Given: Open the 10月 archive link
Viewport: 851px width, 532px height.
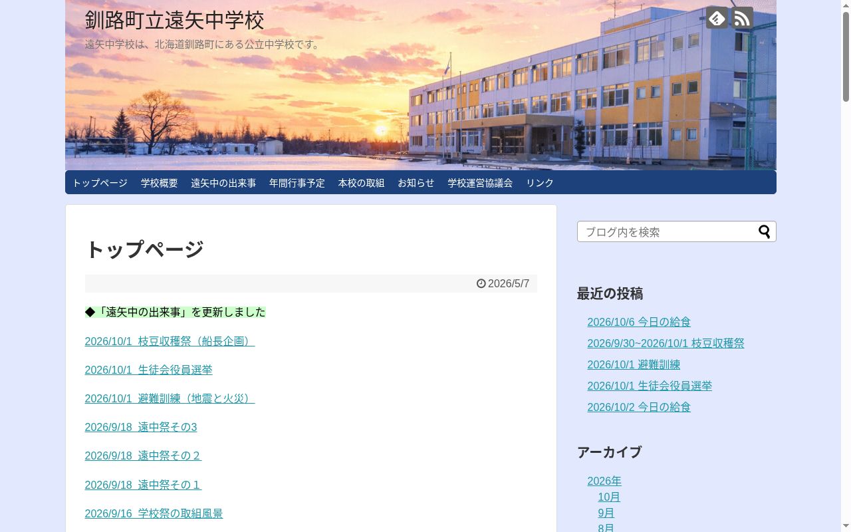Looking at the screenshot, I should coord(609,497).
